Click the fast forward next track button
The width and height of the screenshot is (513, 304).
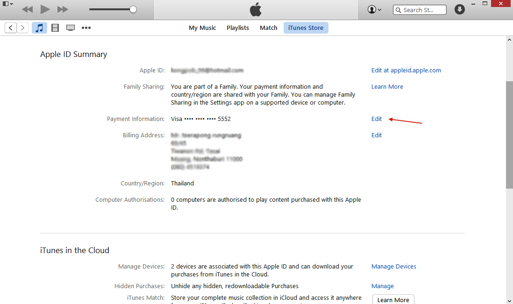(x=63, y=9)
